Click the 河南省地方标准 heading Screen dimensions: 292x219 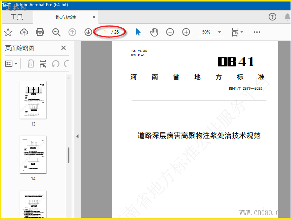tap(197, 77)
